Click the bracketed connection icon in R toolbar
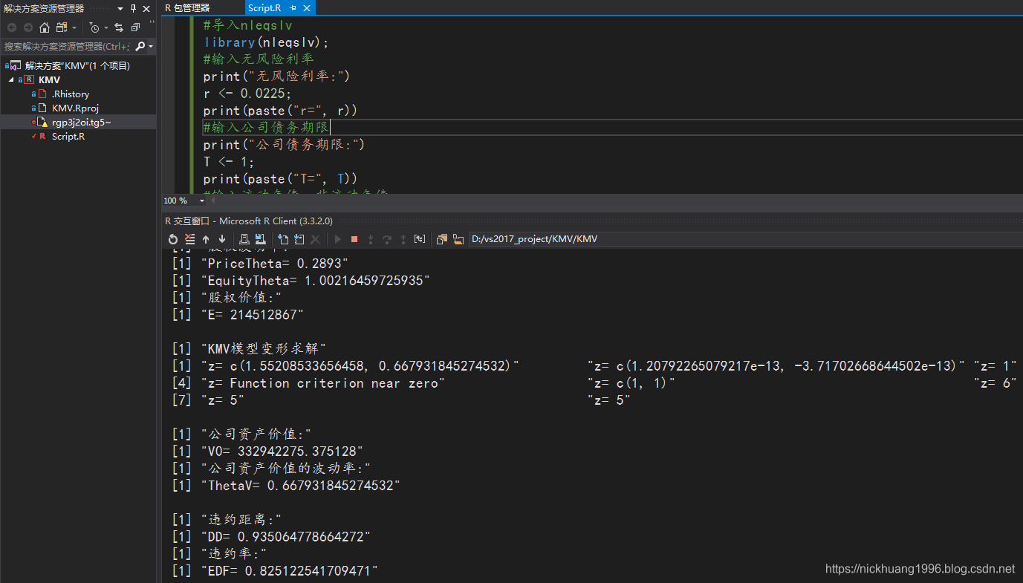 click(420, 239)
